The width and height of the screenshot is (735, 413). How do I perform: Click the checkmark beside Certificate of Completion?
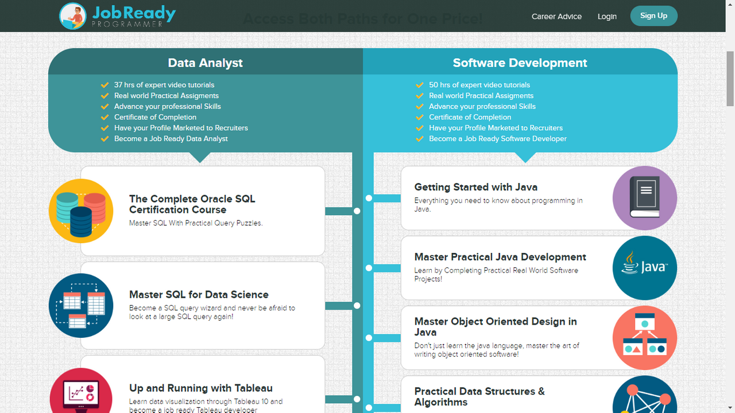(x=105, y=117)
